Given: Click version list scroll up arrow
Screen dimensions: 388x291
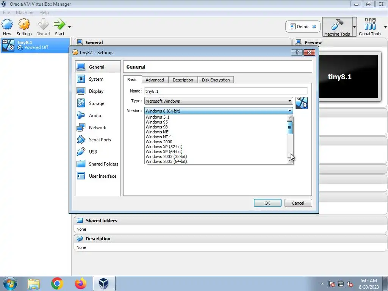Looking at the screenshot, I should (289, 118).
